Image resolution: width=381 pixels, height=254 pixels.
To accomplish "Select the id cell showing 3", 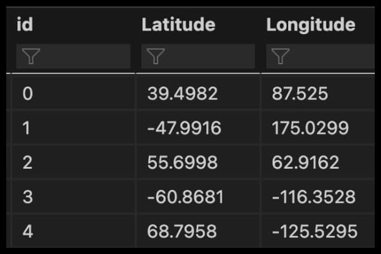I will (27, 197).
